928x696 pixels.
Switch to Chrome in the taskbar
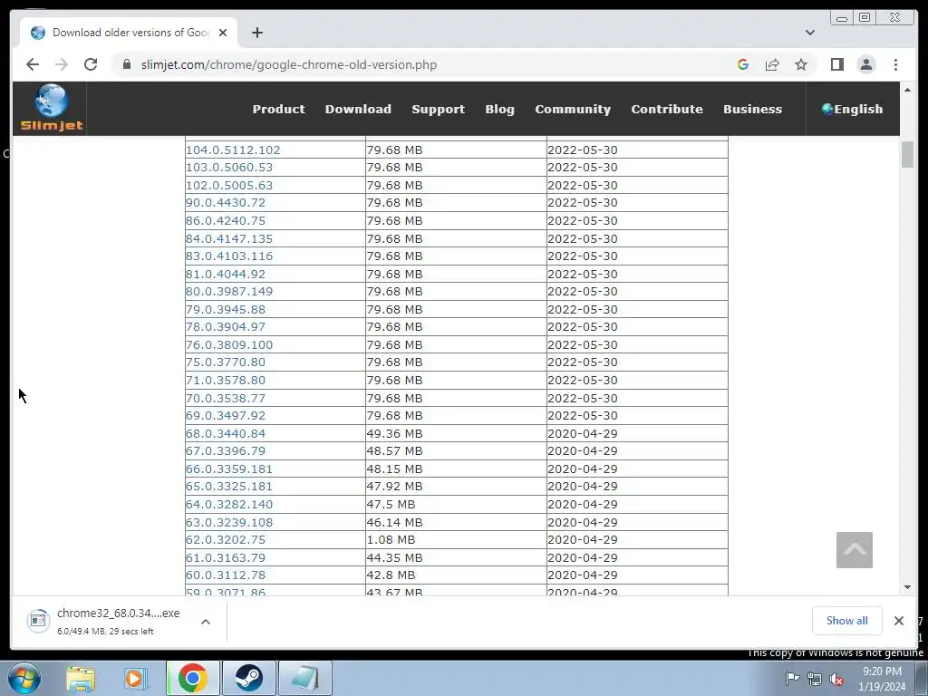click(x=193, y=678)
